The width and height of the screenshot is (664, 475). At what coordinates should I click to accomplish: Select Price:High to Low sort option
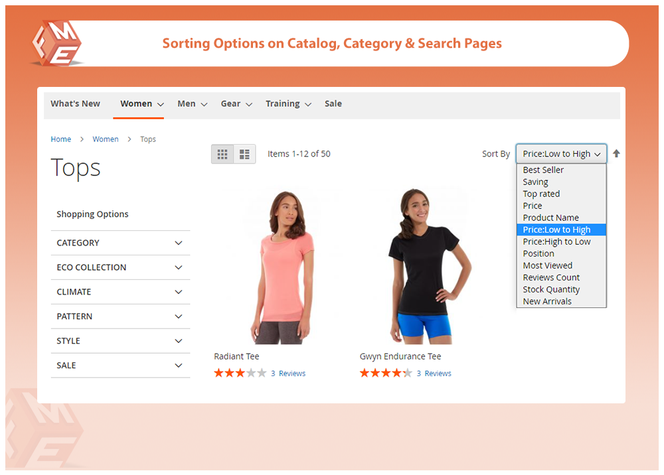tap(562, 241)
